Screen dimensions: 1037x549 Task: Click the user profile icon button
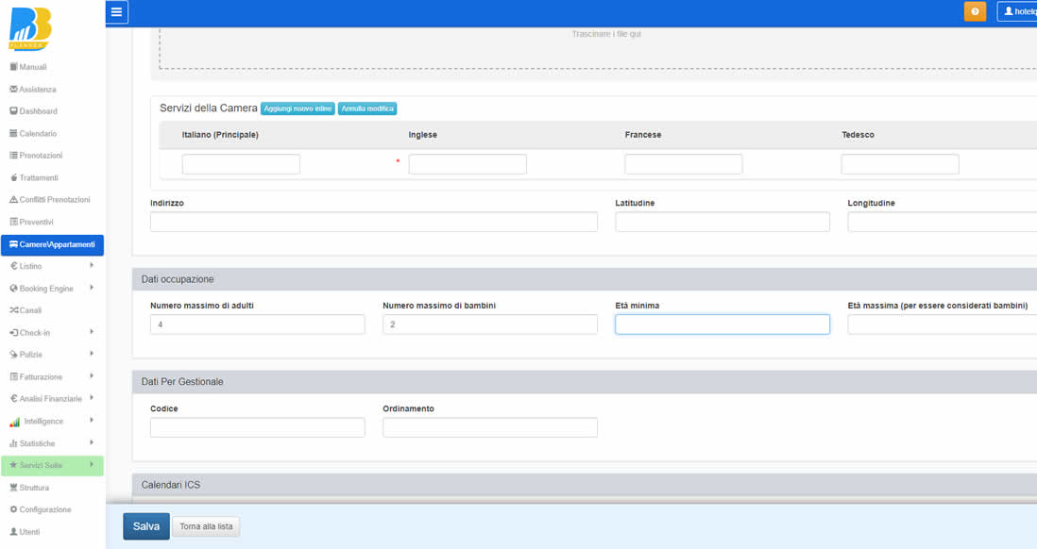point(1018,11)
